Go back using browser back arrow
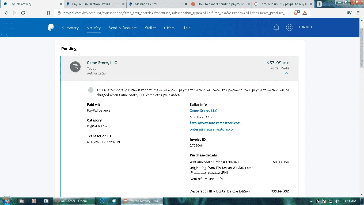364x205 pixels. [x=6, y=13]
